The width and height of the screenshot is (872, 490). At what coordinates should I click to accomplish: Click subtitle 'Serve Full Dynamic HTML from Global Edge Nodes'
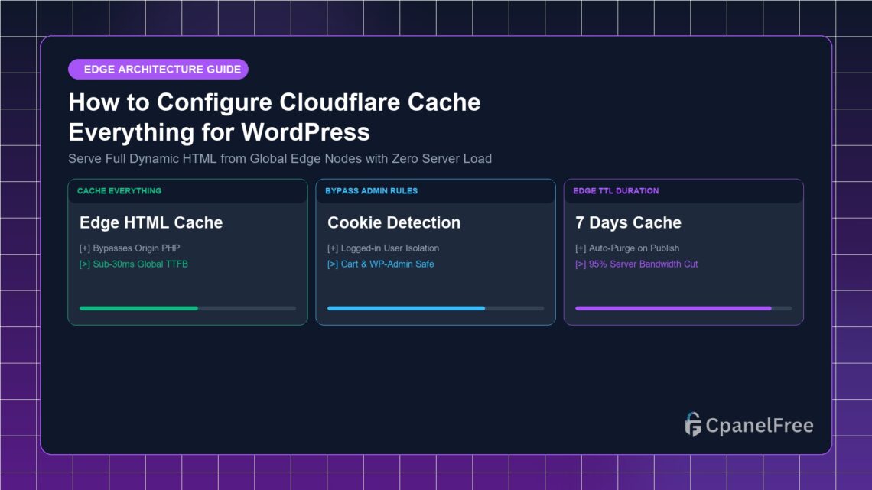280,159
